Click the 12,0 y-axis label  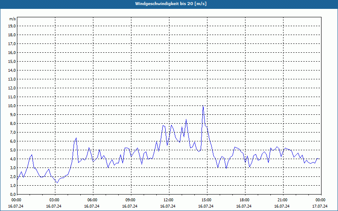pyautogui.click(x=12, y=88)
